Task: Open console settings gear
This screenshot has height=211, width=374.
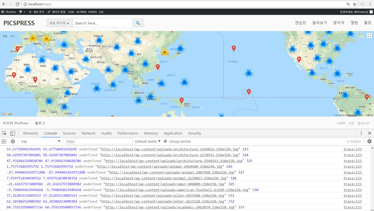Action: (369, 141)
